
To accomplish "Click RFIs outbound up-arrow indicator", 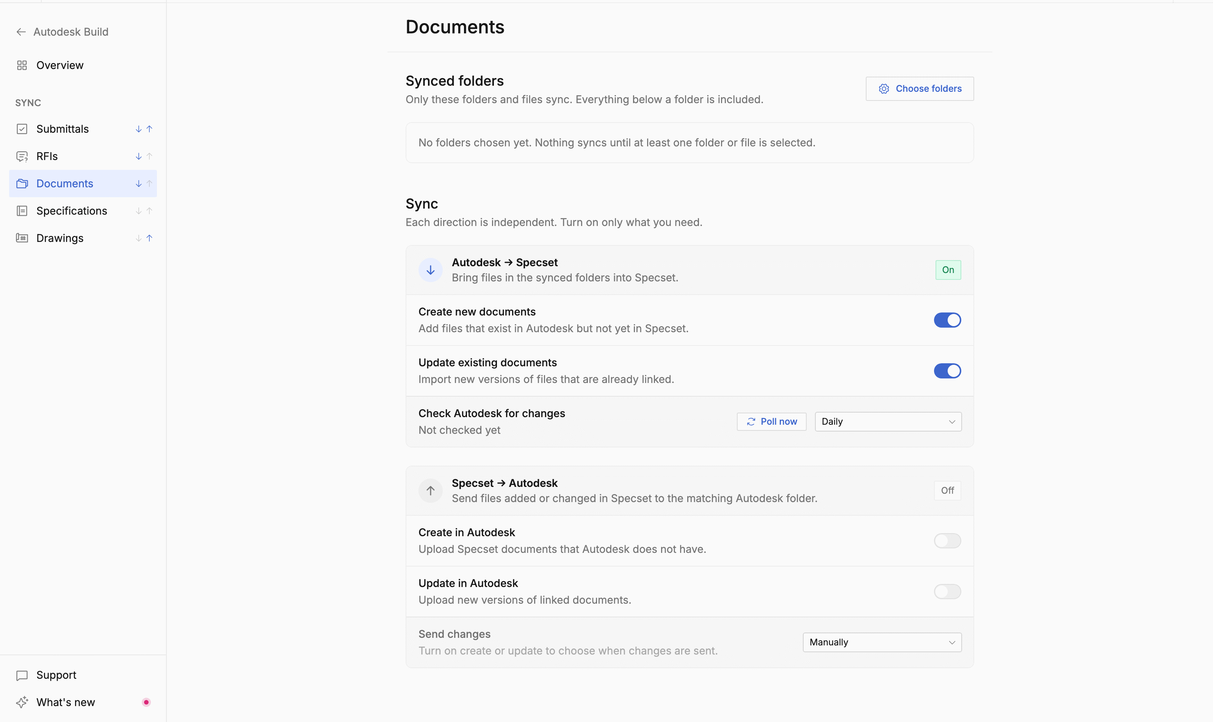I will [x=149, y=156].
